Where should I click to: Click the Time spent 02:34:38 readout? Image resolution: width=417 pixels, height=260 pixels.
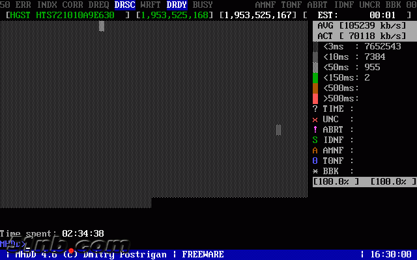click(x=52, y=233)
